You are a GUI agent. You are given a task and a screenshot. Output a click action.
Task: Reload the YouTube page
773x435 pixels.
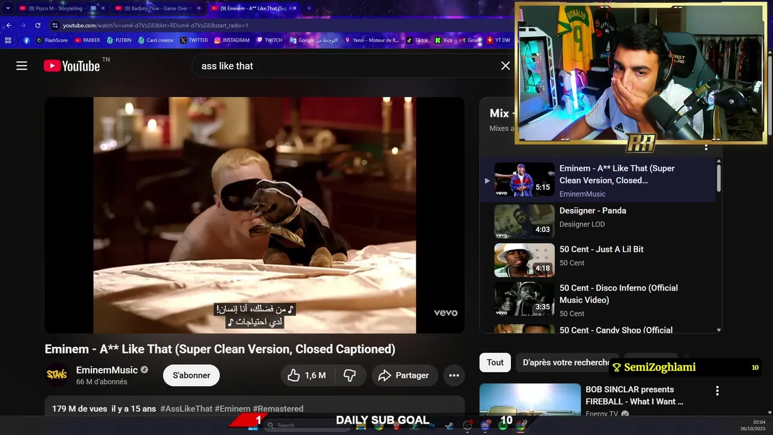tap(37, 25)
